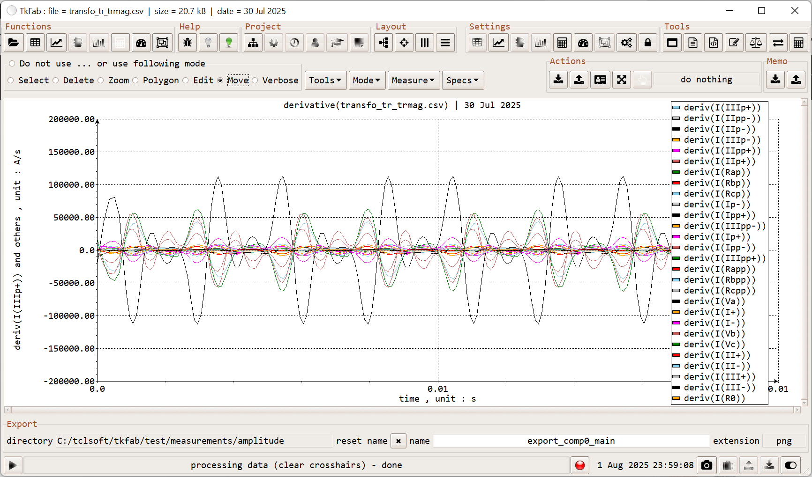Expand the Tools dropdown menu
812x477 pixels.
click(325, 81)
